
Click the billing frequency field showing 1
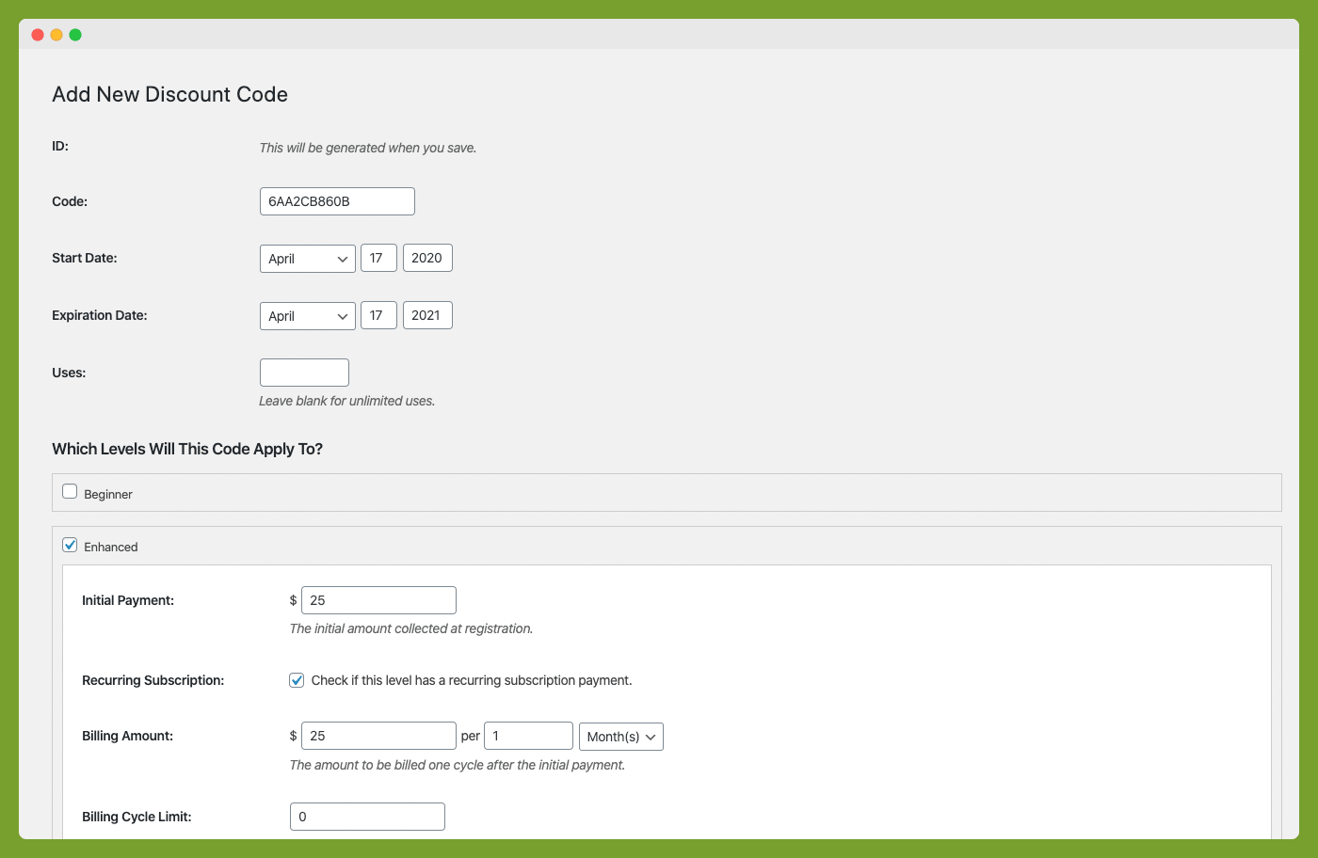tap(527, 735)
